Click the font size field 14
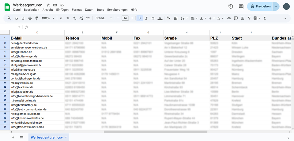Screen dimensions: 294x141 pos(125,18)
